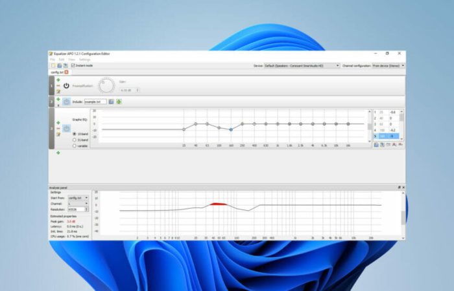Close the Analysis panel

coord(403,188)
